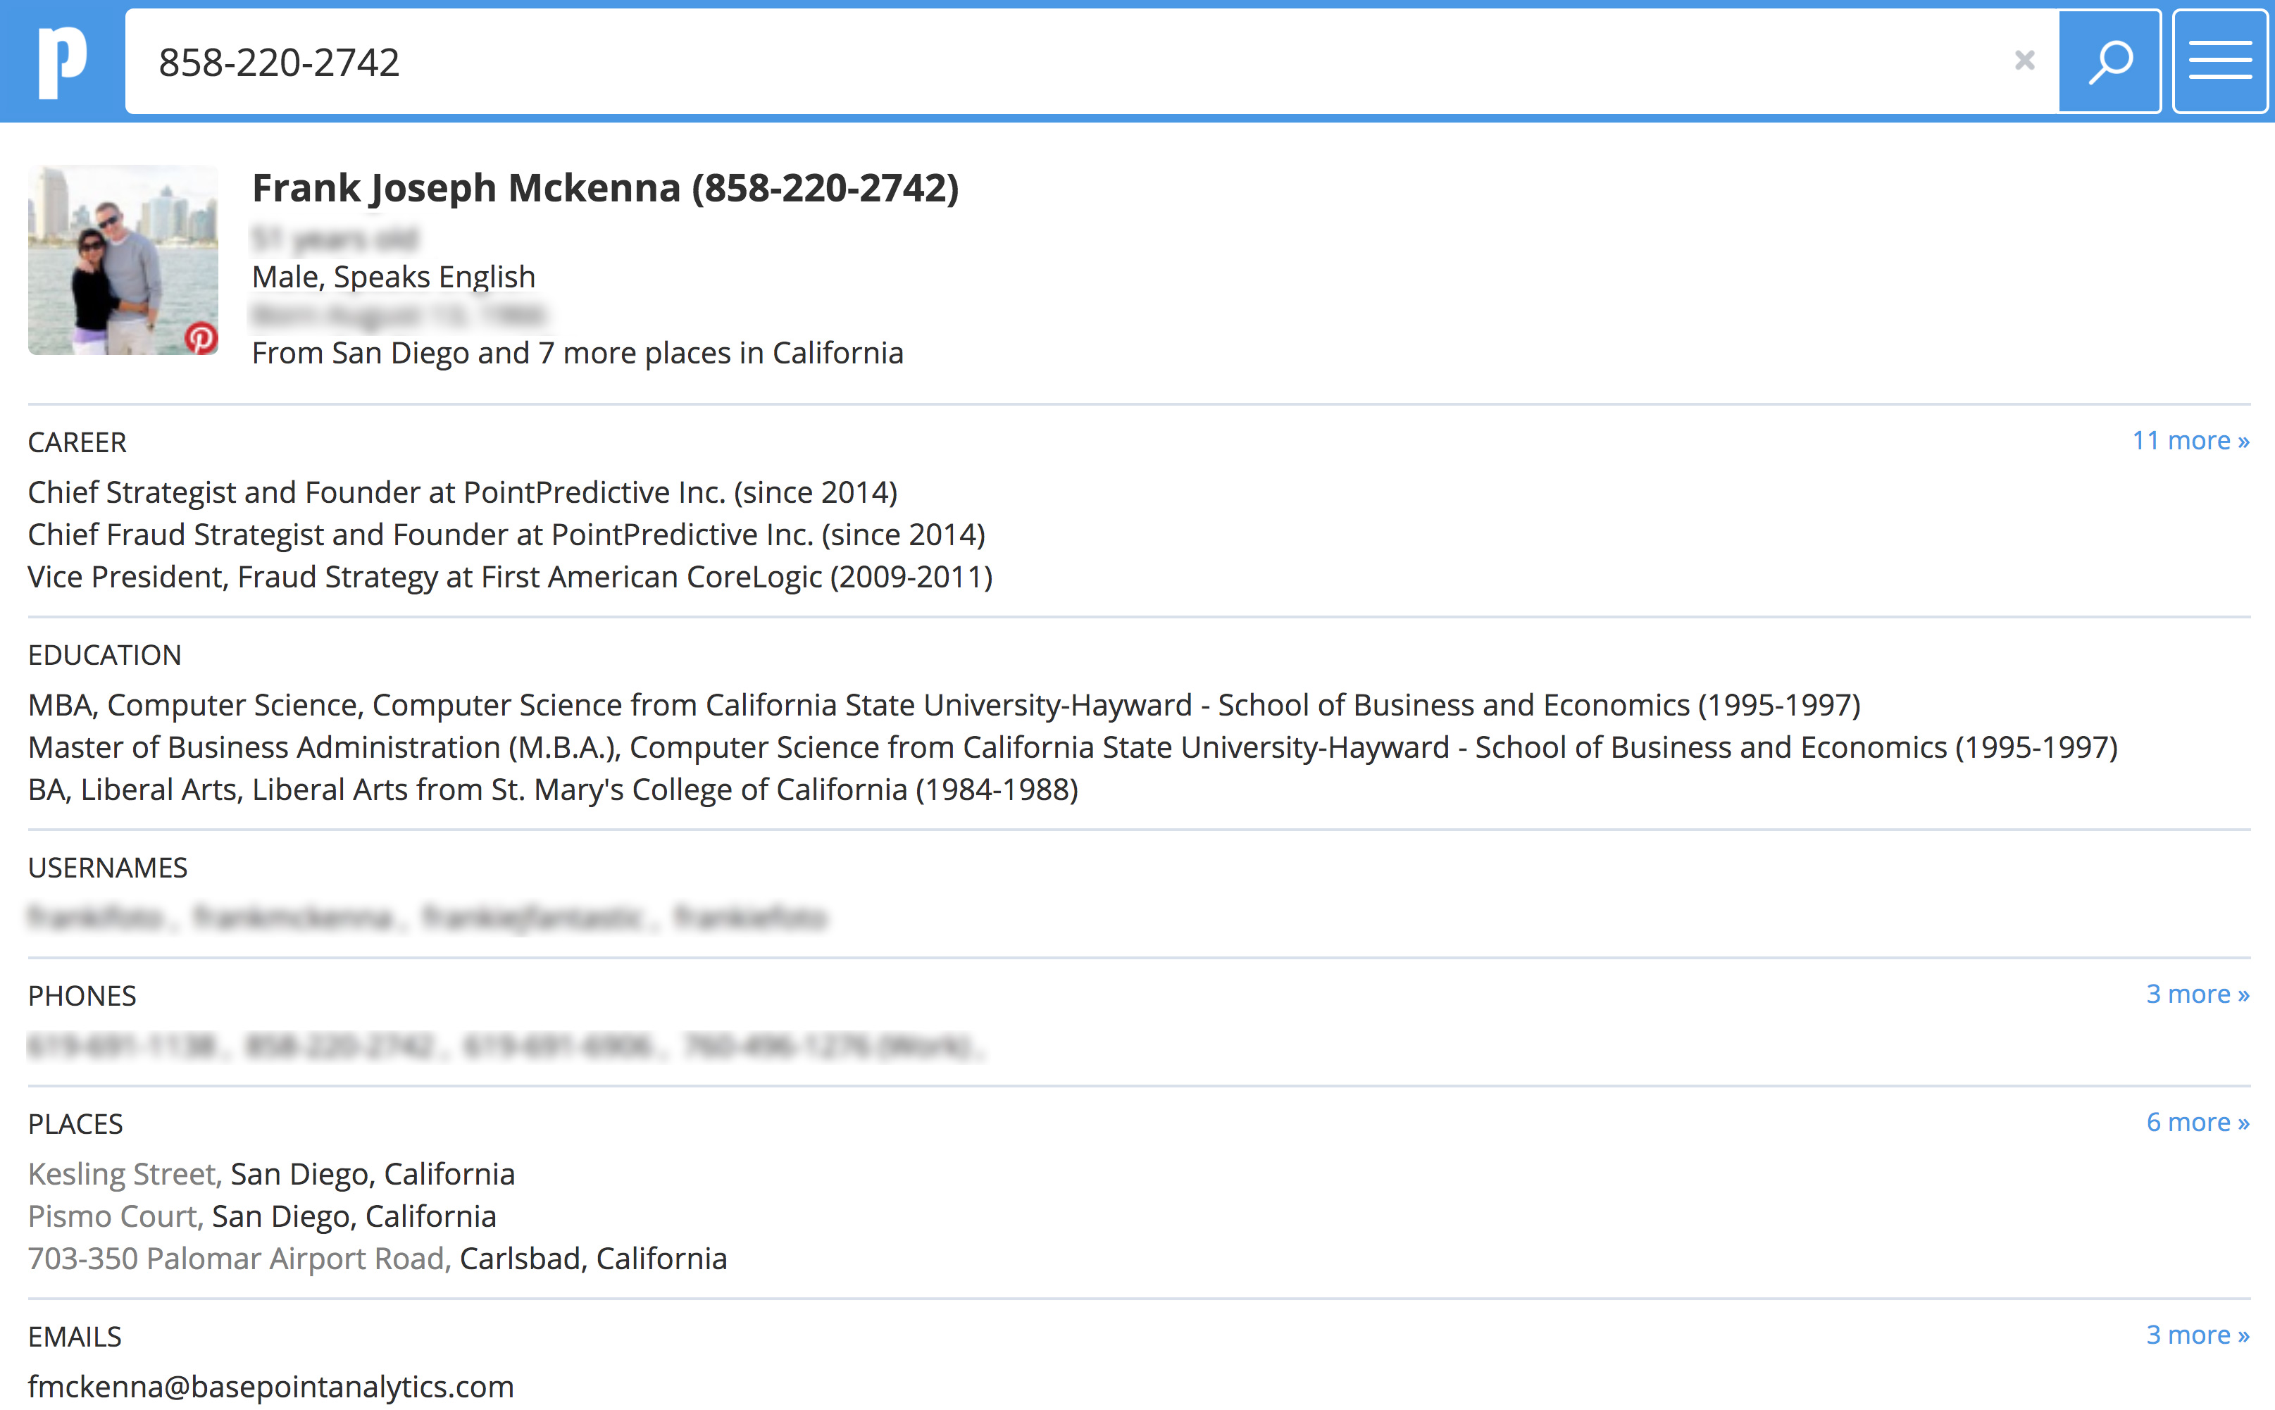2275x1410 pixels.
Task: Clear the search field with X
Action: pyautogui.click(x=2024, y=61)
